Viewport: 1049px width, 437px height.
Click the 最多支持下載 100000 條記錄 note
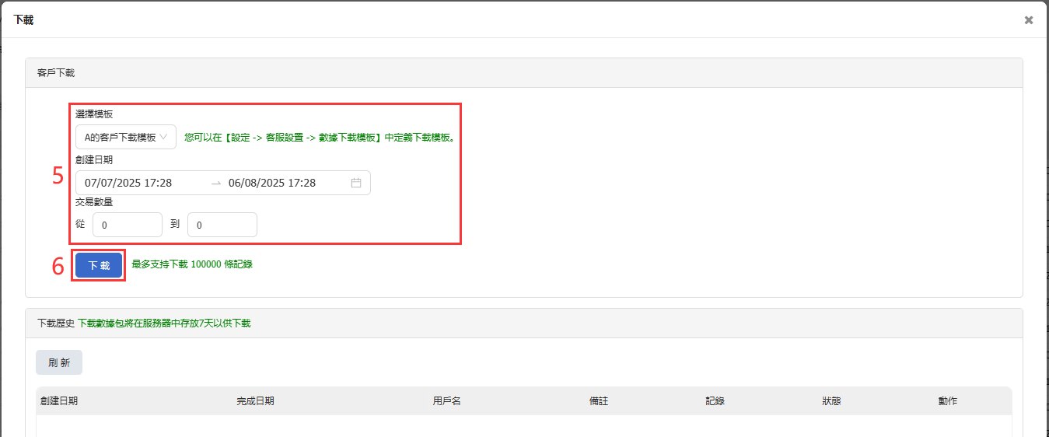[x=192, y=264]
